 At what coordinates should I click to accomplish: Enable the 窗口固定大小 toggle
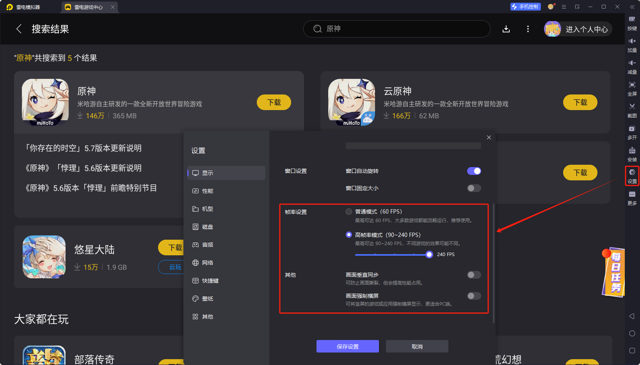tap(474, 188)
